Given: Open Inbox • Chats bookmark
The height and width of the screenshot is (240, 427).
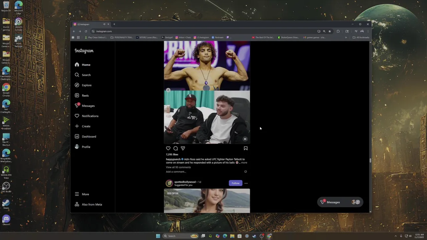Looking at the screenshot, I should 183,37.
